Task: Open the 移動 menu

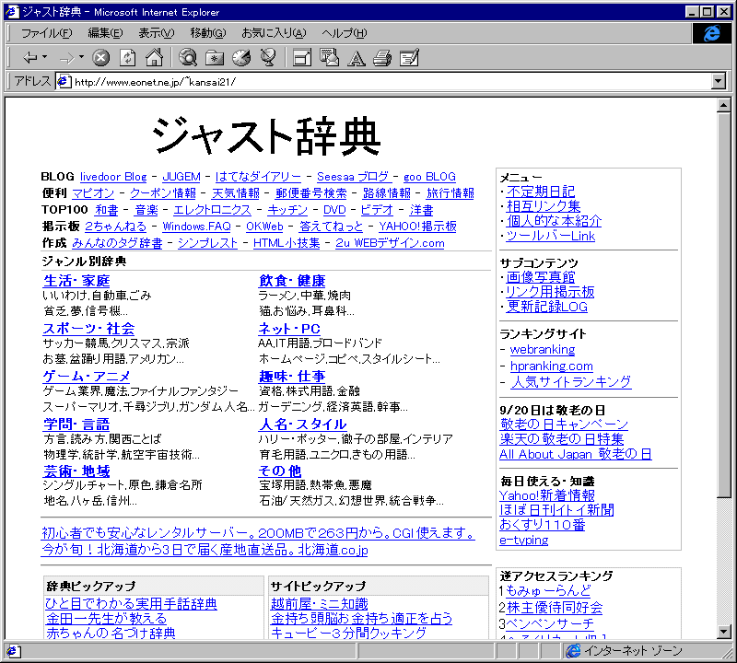Action: tap(208, 33)
